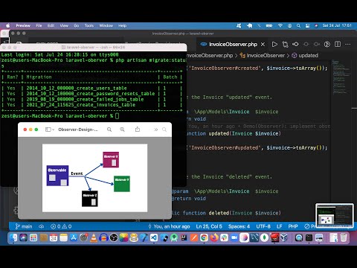357x268 pixels.
Task: Open the View menu
Action: click(x=64, y=25)
